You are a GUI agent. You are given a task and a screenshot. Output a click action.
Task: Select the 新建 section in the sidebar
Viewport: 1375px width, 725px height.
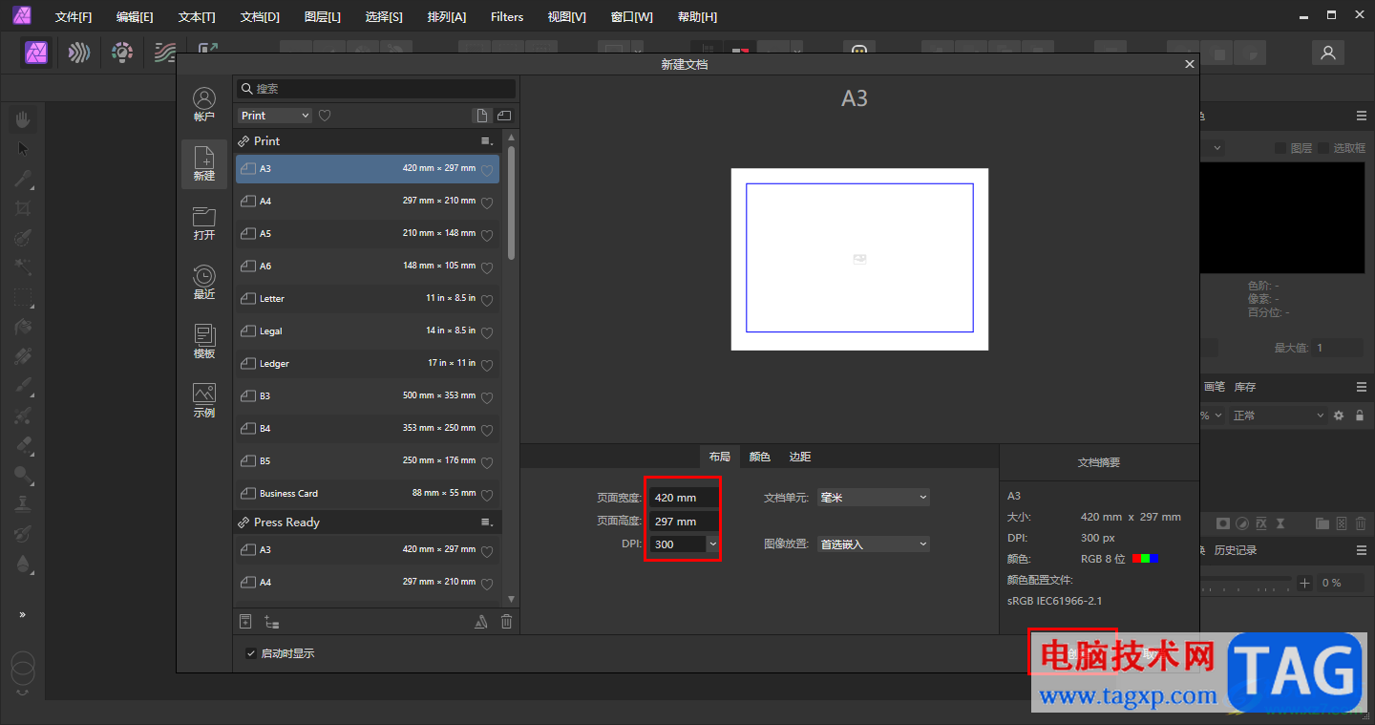tap(204, 164)
